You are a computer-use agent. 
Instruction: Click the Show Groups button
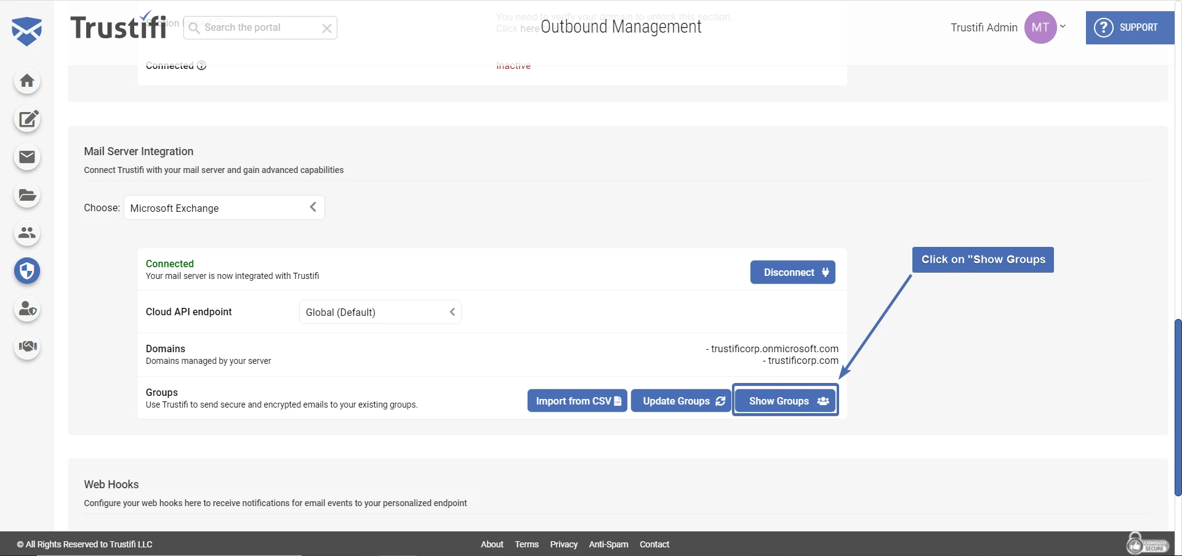785,401
